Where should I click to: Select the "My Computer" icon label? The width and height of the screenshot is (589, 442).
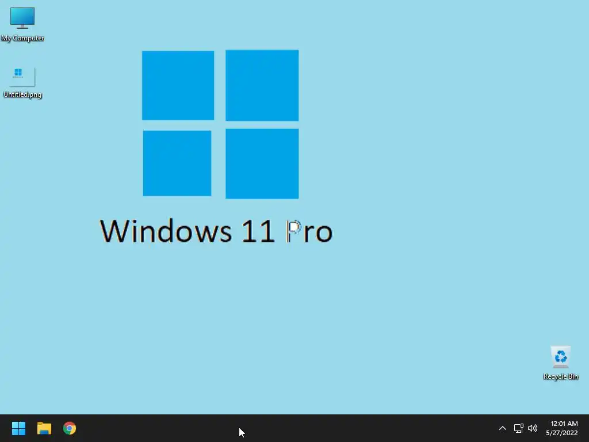tap(22, 38)
